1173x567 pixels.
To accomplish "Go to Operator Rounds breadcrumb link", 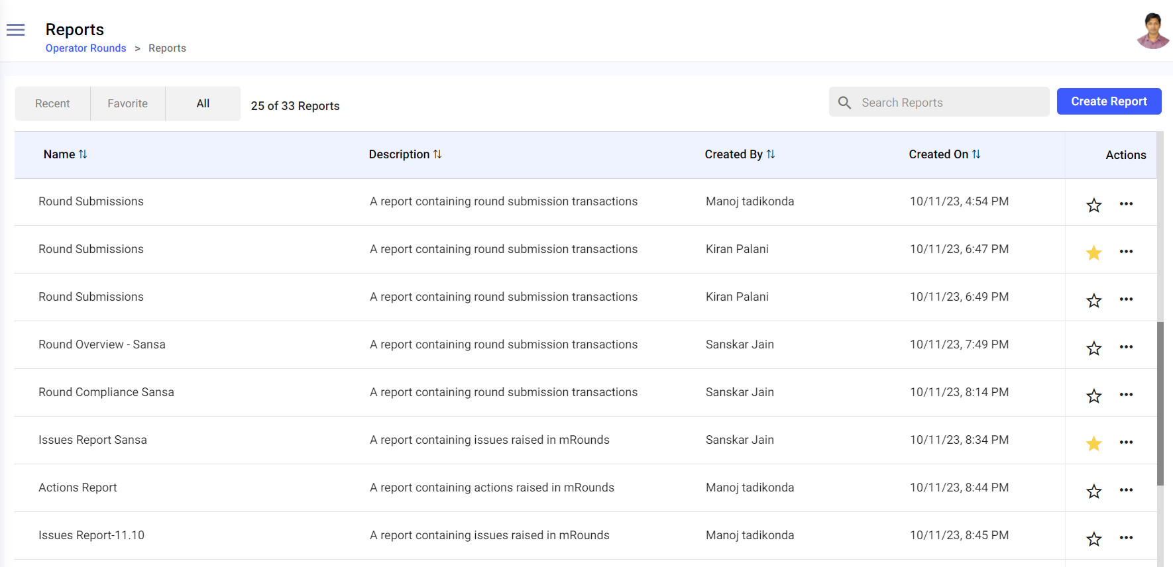I will tap(85, 48).
